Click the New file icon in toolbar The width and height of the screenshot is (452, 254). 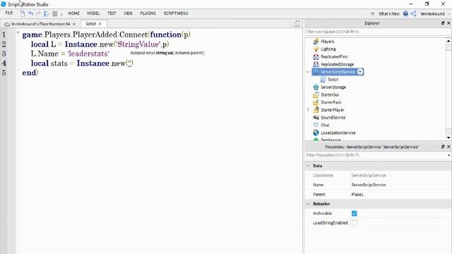coord(23,13)
